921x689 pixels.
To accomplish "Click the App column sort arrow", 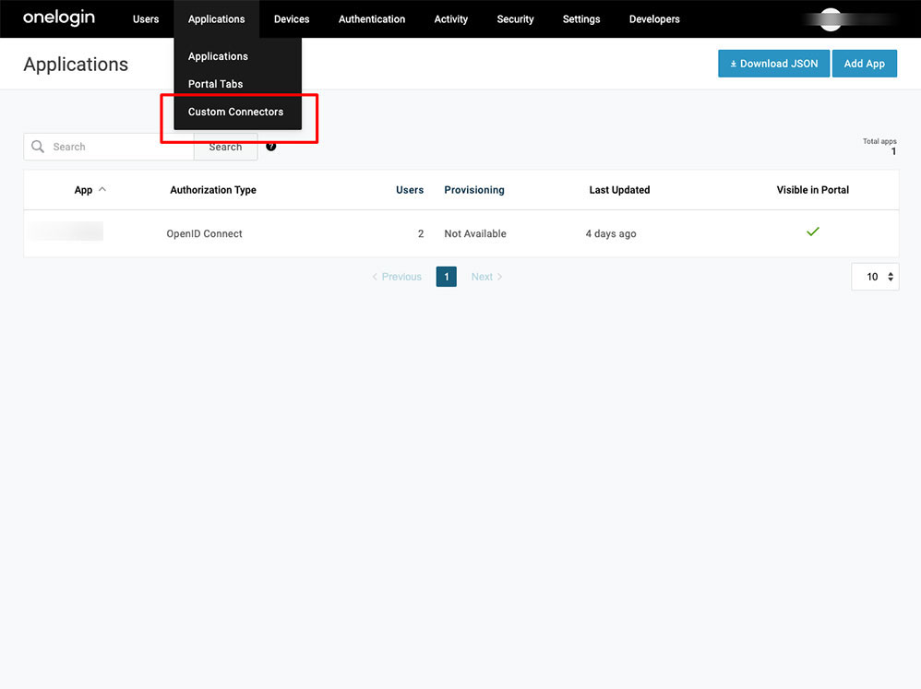I will click(102, 189).
